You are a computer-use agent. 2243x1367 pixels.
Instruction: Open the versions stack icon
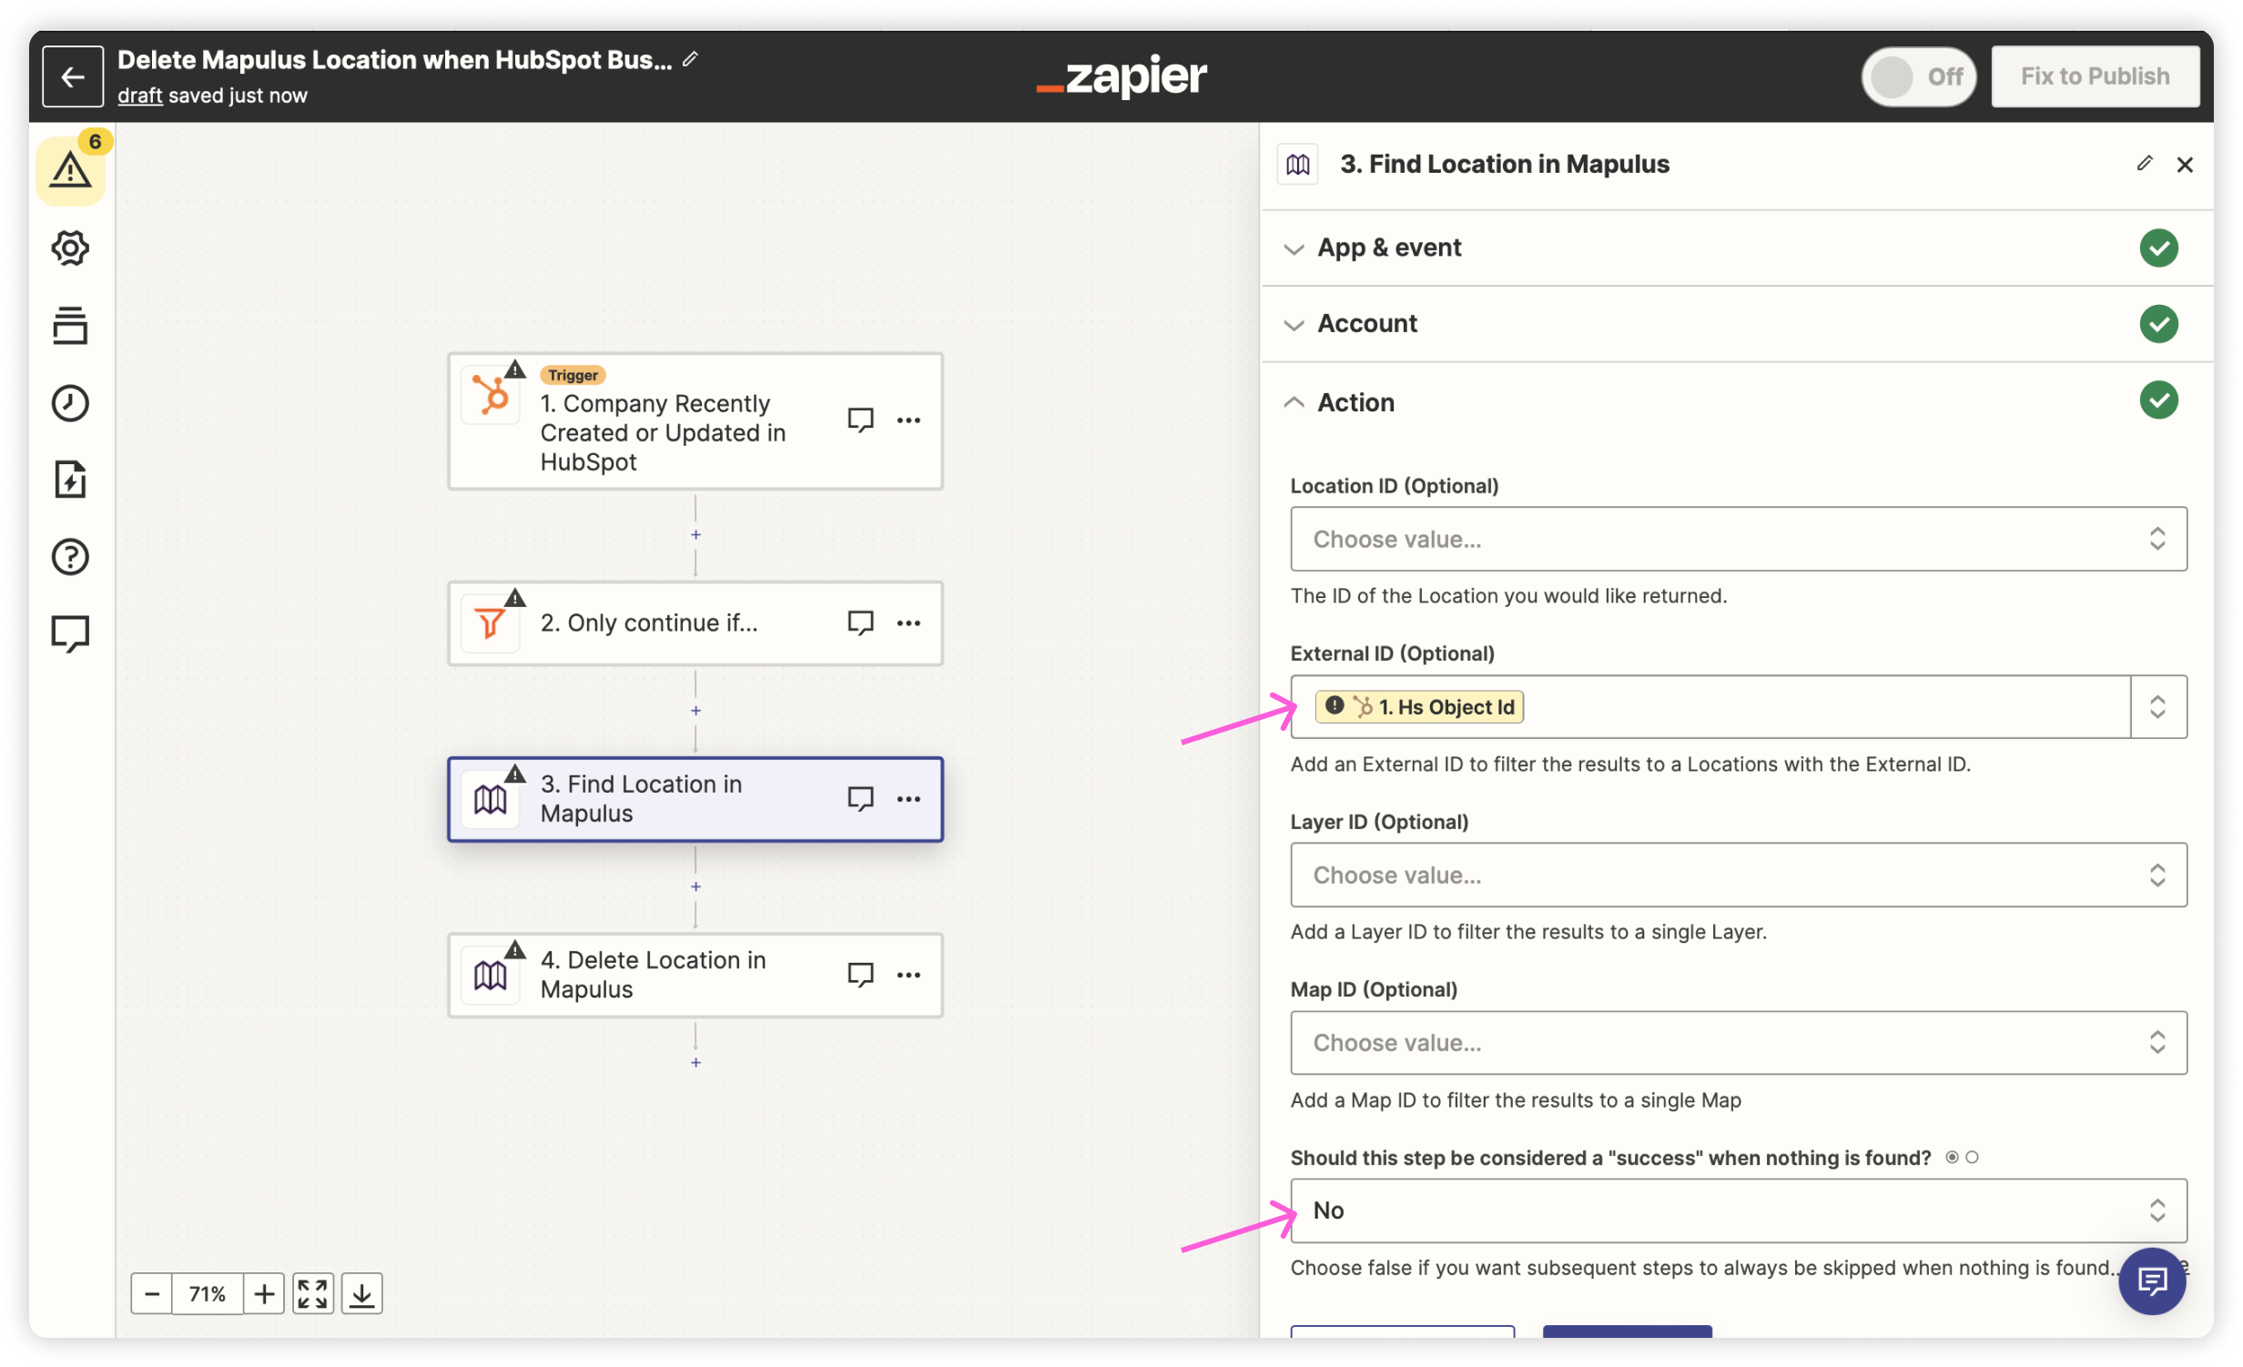click(x=70, y=325)
